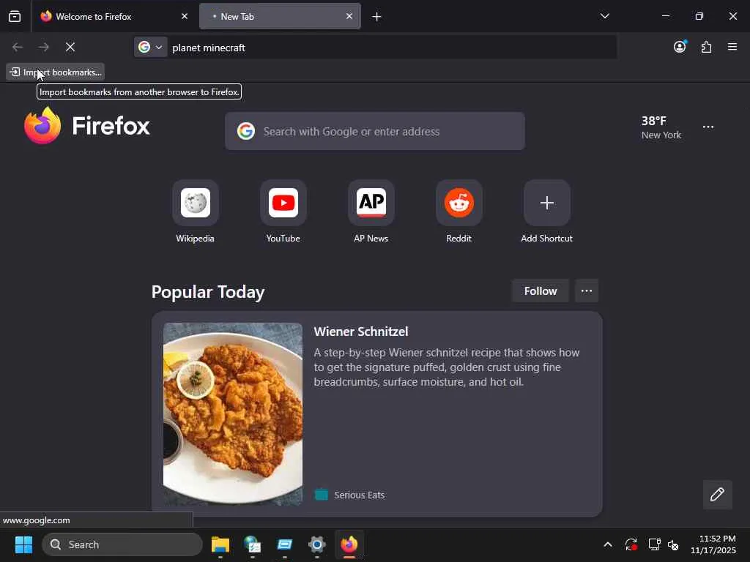The width and height of the screenshot is (750, 562).
Task: Open Firefox account menu
Action: [x=680, y=47]
